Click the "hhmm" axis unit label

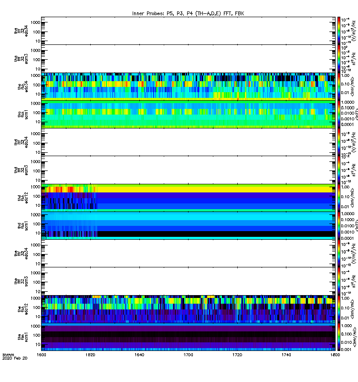[8, 355]
